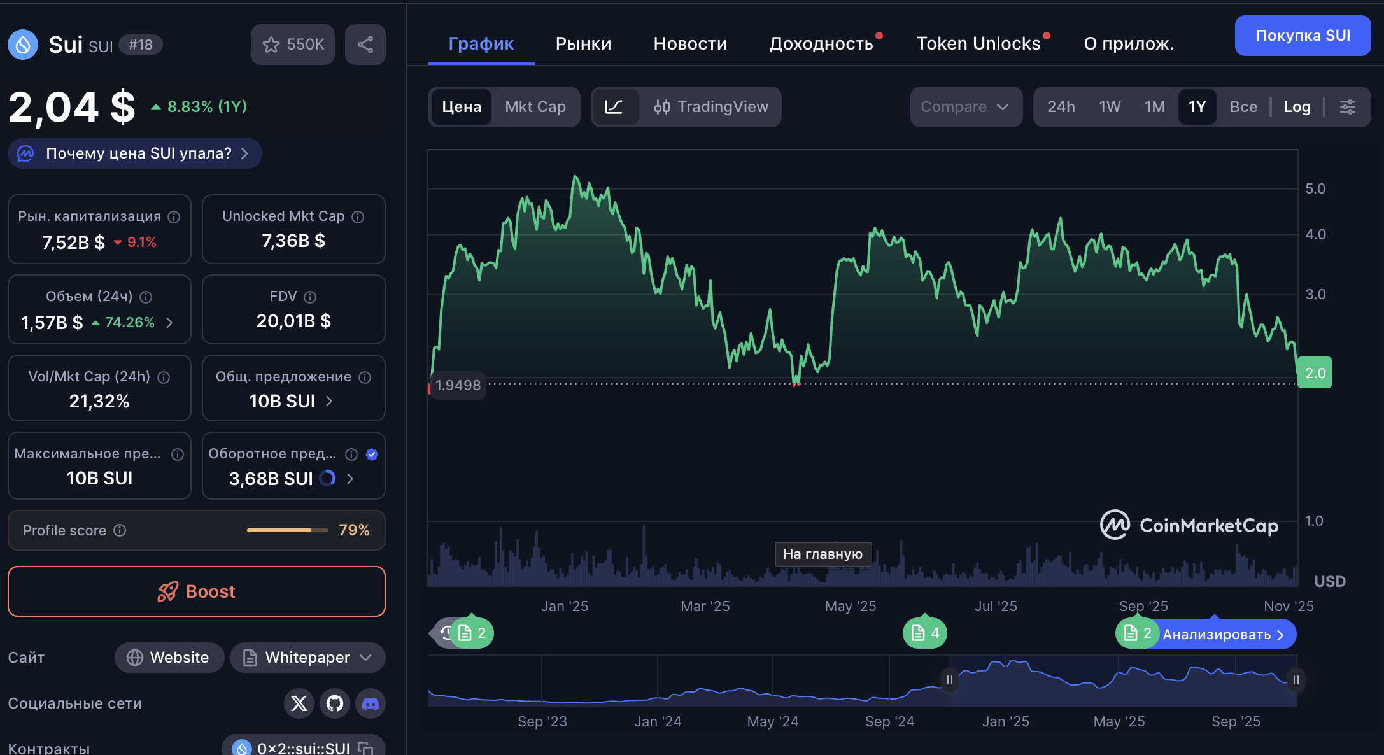Expand the 24h volume details chevron
Viewport: 1384px width, 755px height.
click(x=169, y=323)
